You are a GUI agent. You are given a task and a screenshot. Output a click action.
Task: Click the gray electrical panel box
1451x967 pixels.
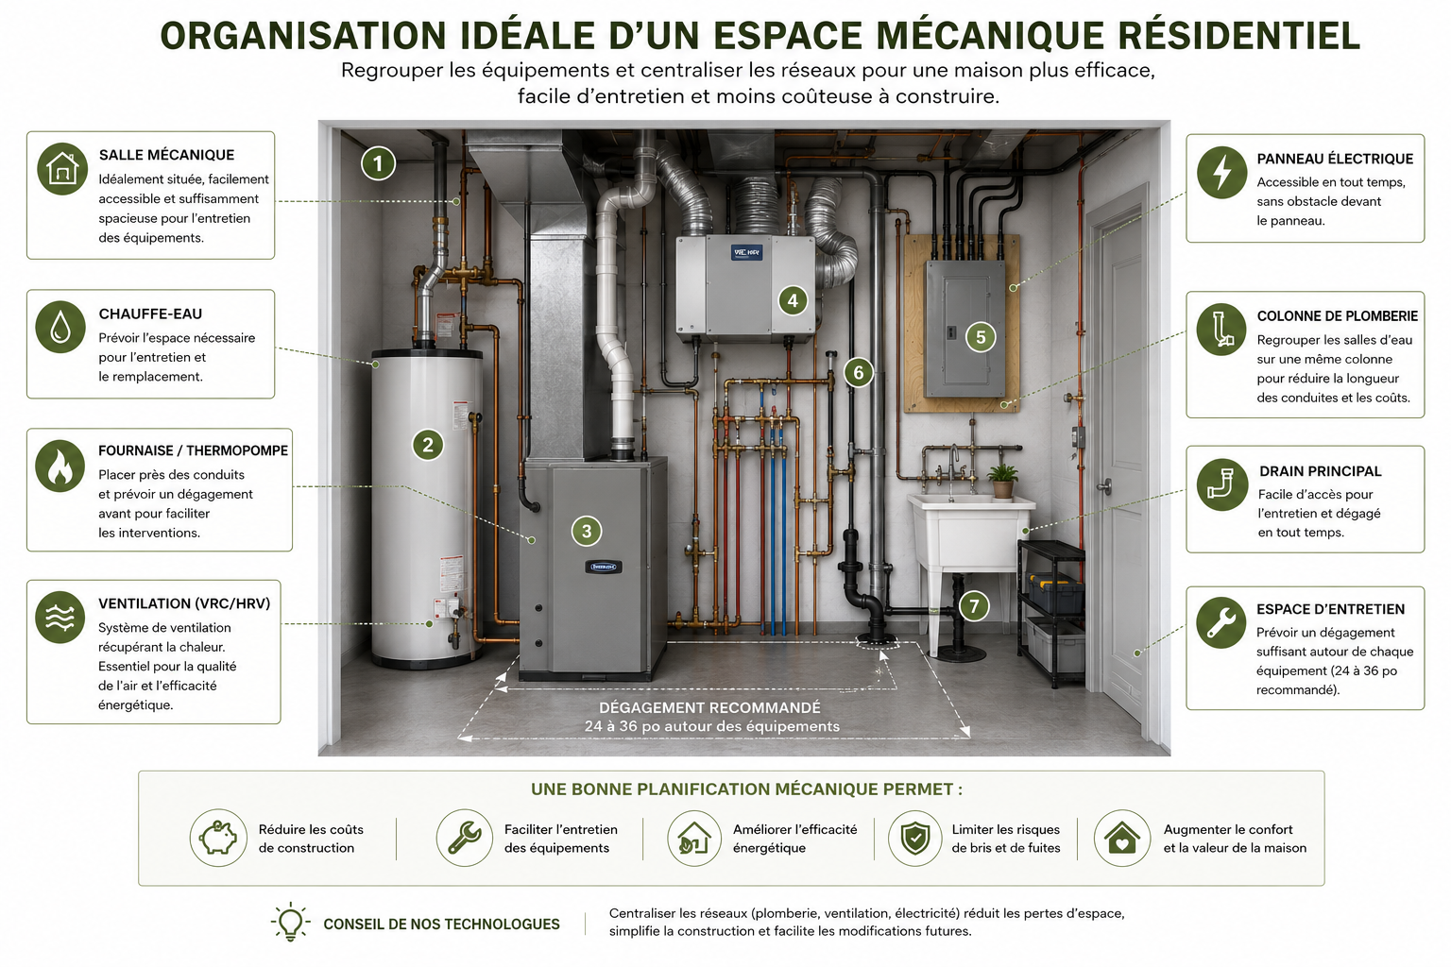tap(965, 328)
